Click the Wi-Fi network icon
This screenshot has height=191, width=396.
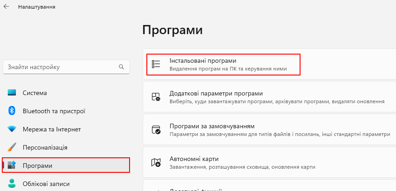(x=12, y=129)
